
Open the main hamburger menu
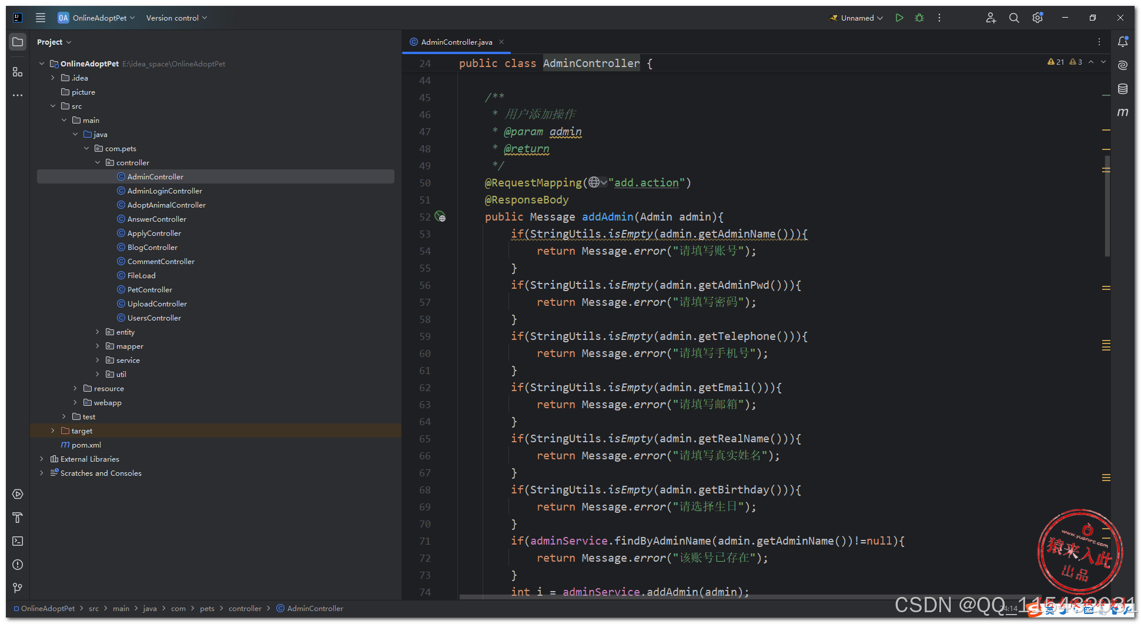[x=41, y=18]
